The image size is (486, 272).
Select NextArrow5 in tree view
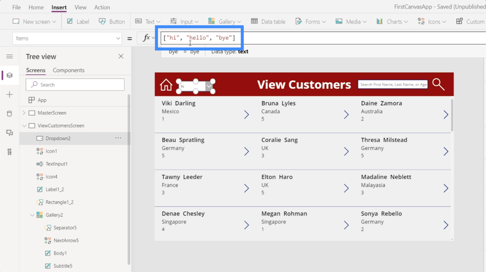66,240
